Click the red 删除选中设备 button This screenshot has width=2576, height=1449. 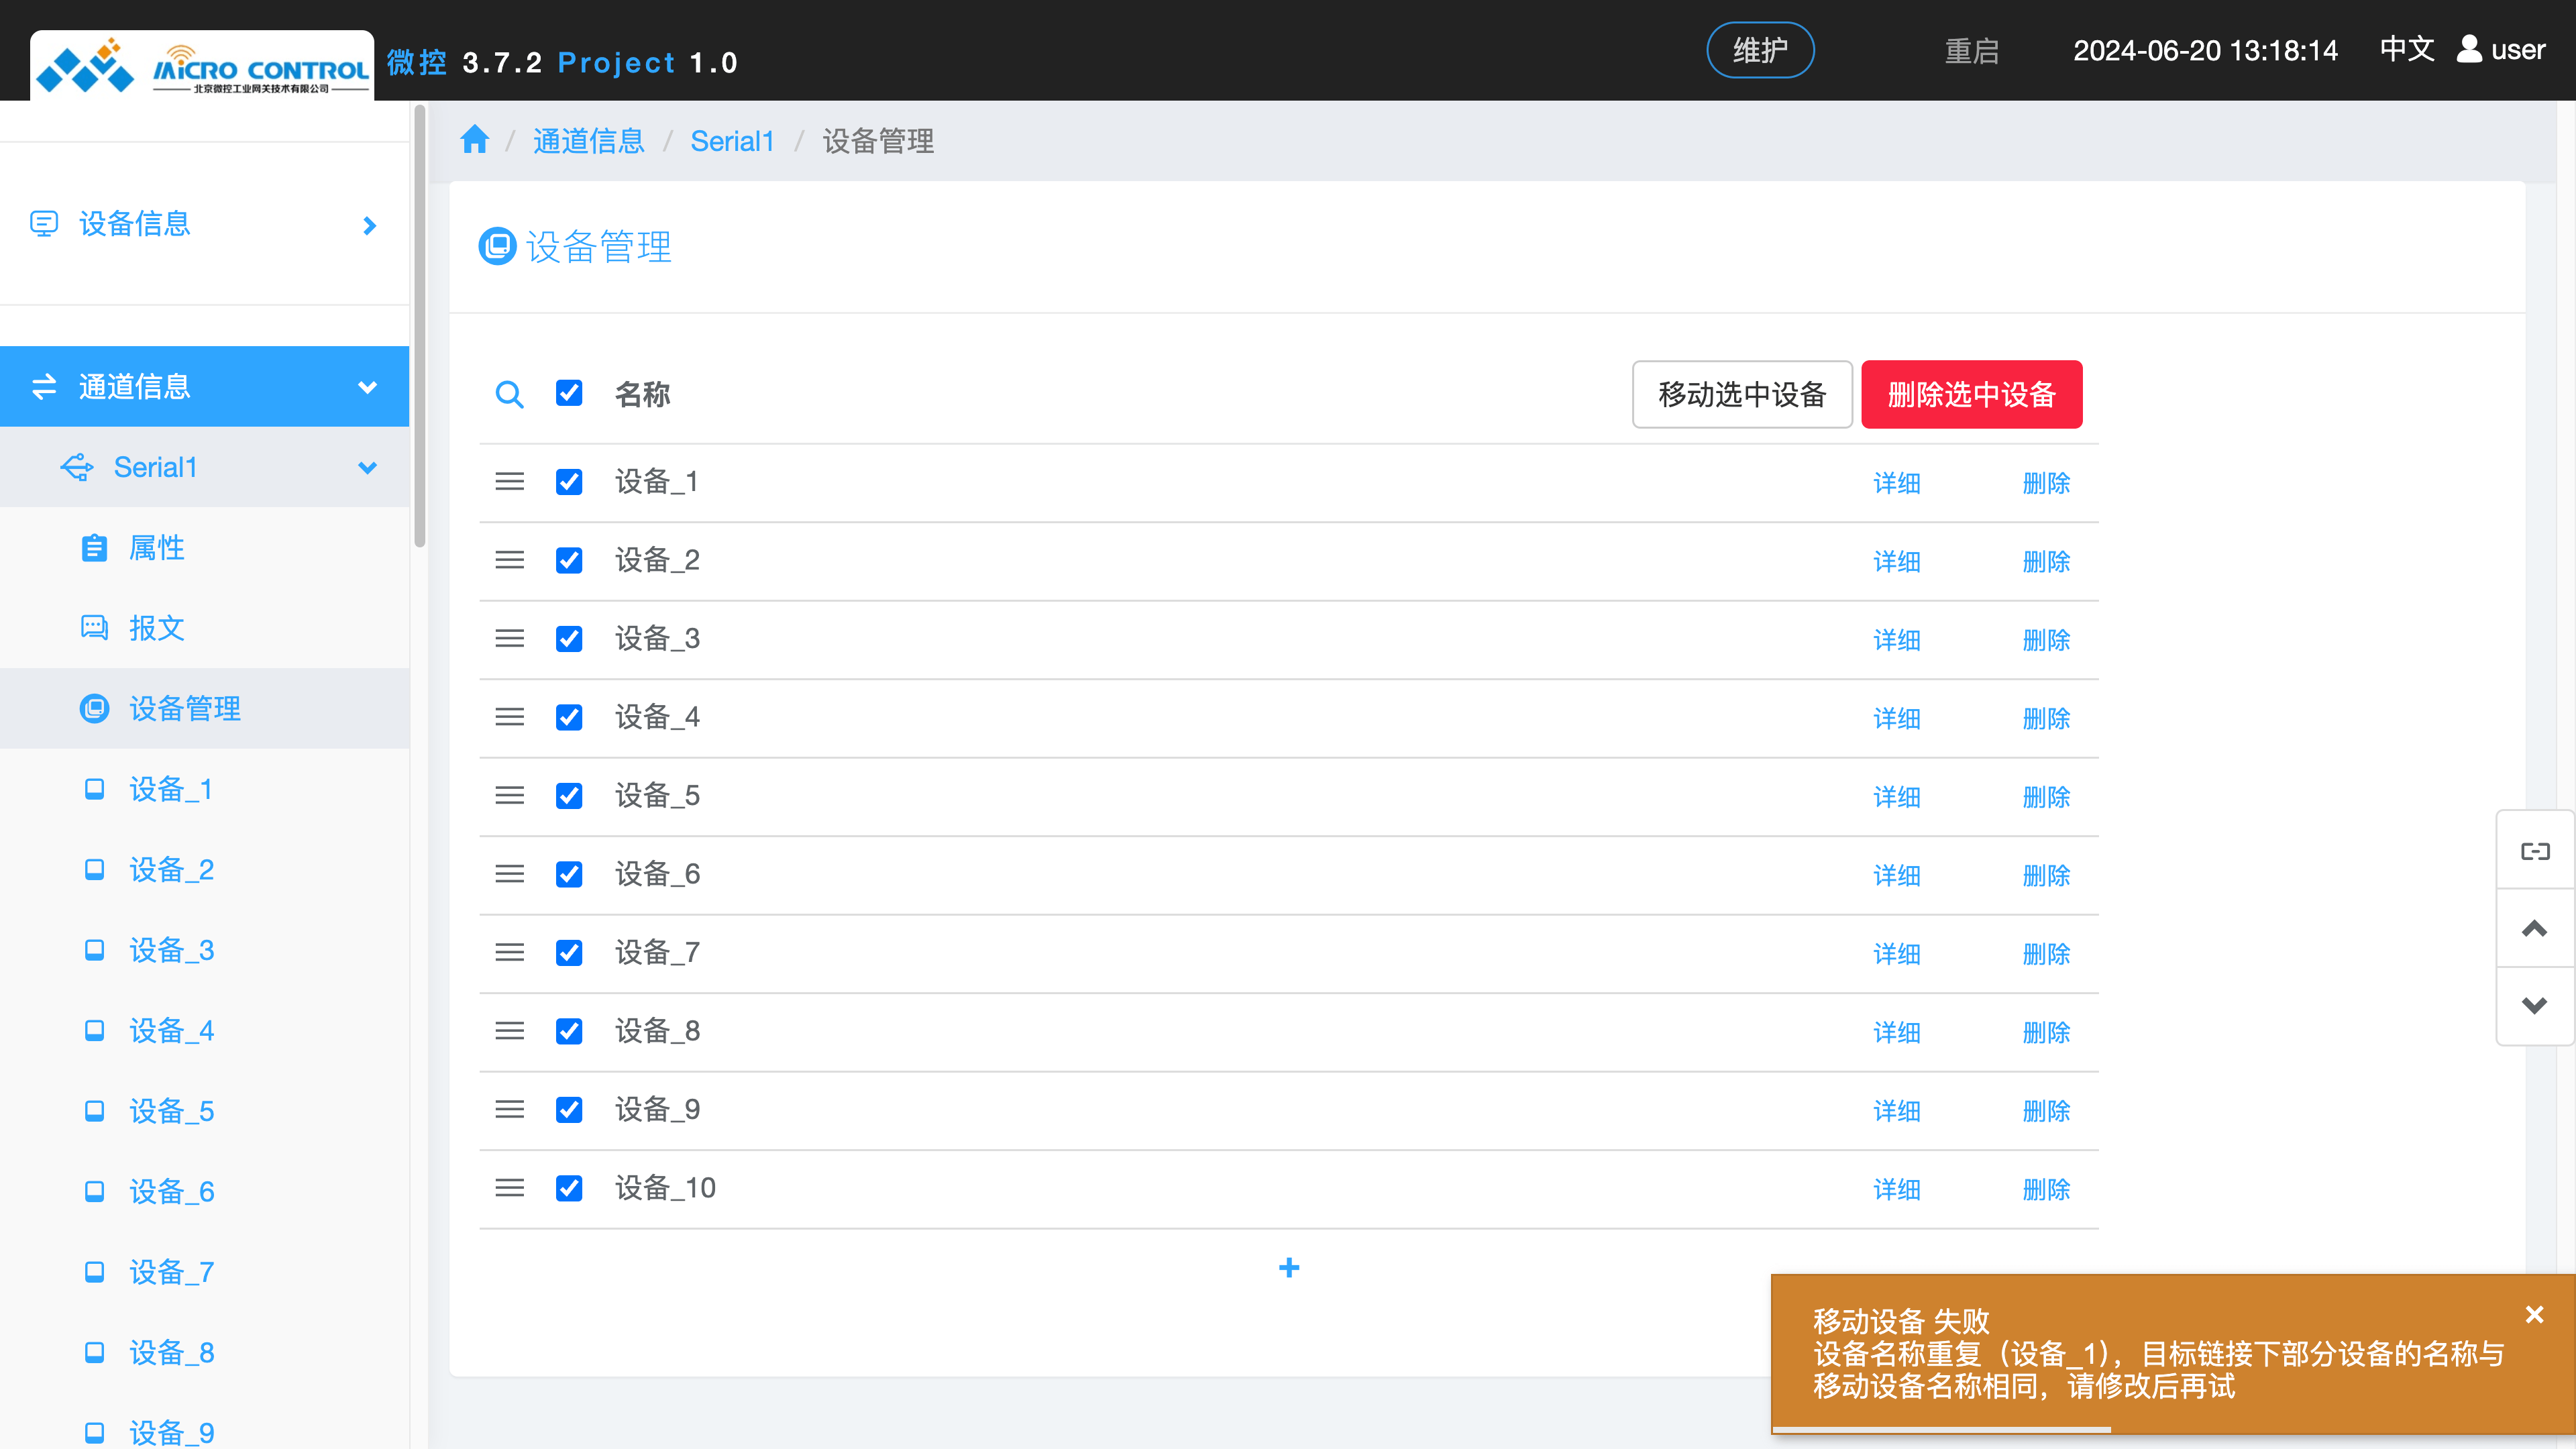[x=1971, y=394]
